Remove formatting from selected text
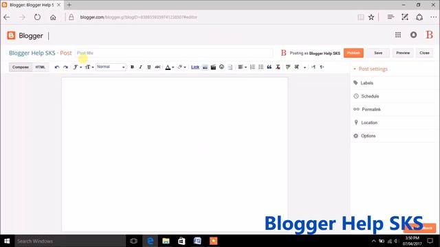440x247 pixels. pos(278,67)
